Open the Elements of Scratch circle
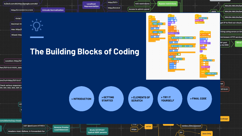This screenshot has height=136, width=242. pyautogui.click(x=141, y=99)
